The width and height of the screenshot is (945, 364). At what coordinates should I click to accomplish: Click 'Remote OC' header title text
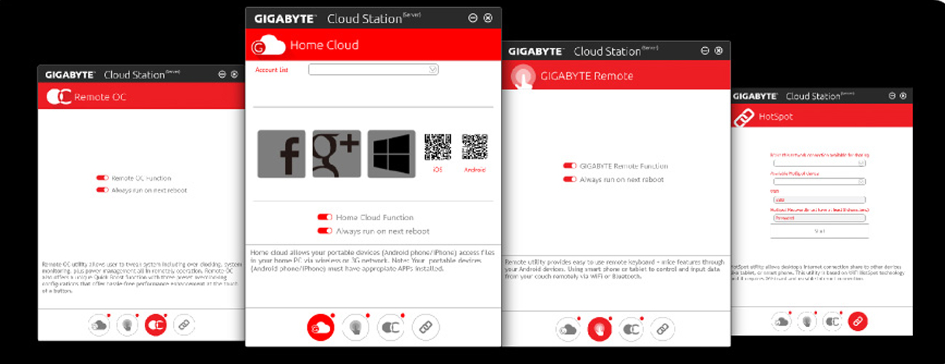(100, 97)
